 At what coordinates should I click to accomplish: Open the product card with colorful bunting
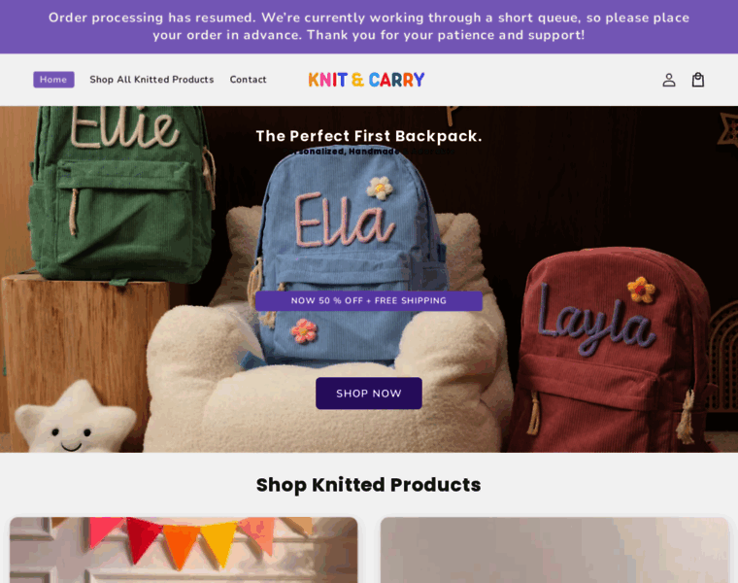184,550
